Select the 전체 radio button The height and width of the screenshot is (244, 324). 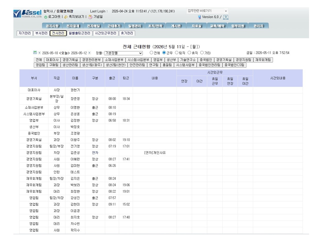[151, 53]
